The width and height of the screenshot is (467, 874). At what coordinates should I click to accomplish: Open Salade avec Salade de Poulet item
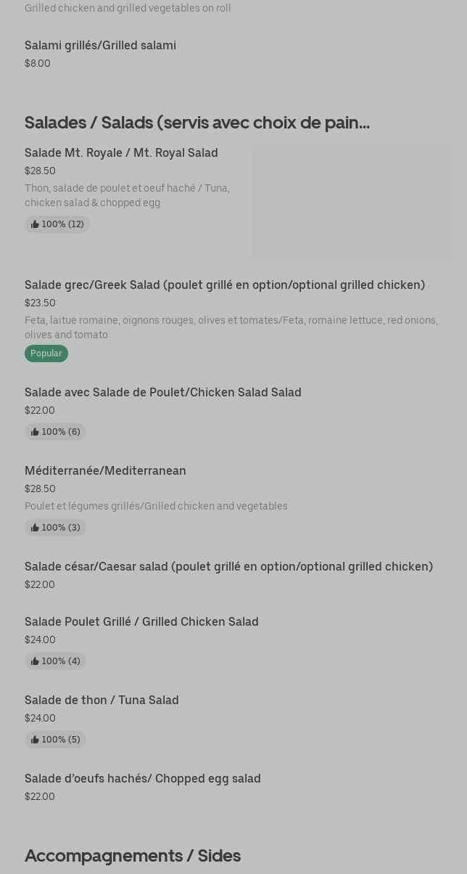click(162, 392)
